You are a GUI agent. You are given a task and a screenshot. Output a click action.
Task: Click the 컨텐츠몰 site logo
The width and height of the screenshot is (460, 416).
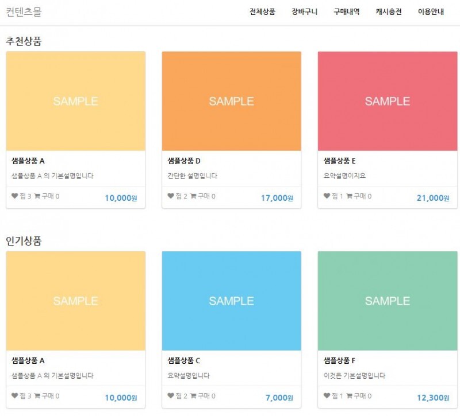point(24,11)
